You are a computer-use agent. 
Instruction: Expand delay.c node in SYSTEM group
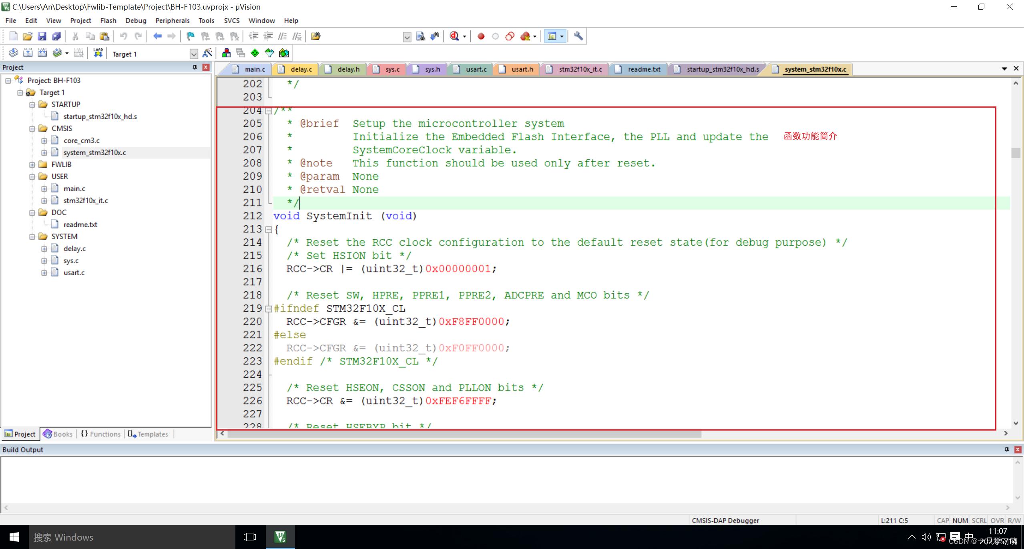[44, 249]
